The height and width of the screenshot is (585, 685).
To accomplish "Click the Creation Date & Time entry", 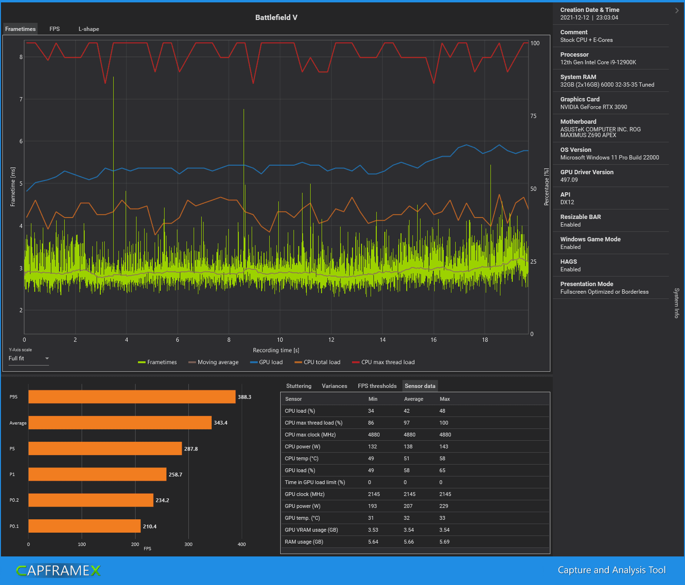I will 611,14.
